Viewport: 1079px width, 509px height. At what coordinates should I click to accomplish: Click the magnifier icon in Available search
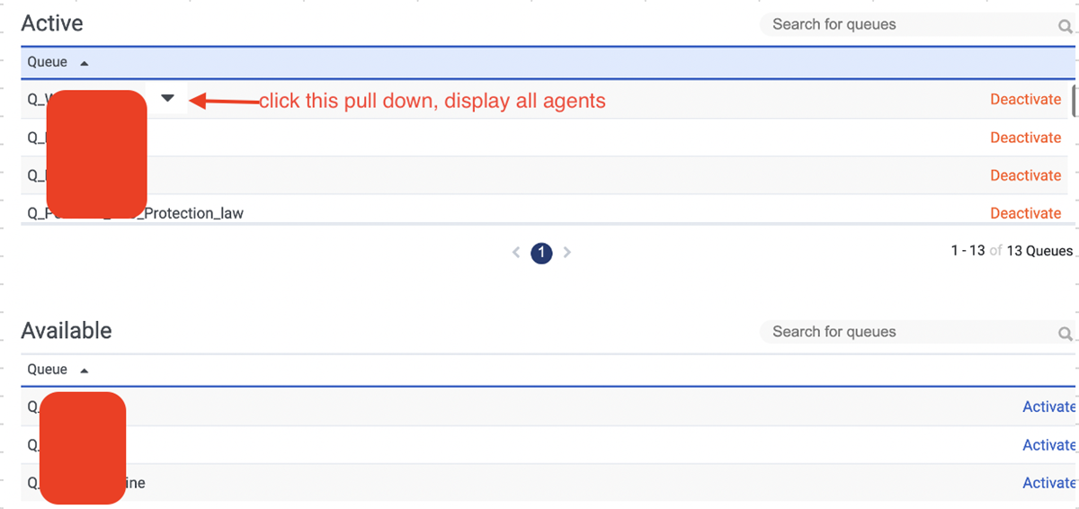coord(1065,334)
